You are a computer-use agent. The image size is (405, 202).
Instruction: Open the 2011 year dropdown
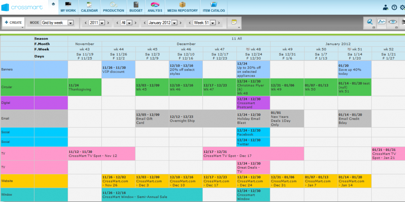coord(97,23)
